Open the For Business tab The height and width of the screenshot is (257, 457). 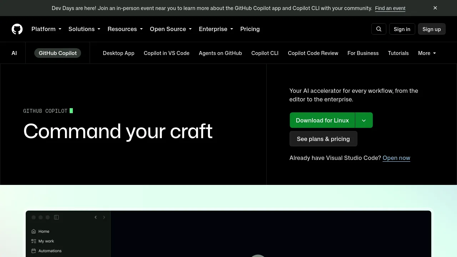coord(363,53)
